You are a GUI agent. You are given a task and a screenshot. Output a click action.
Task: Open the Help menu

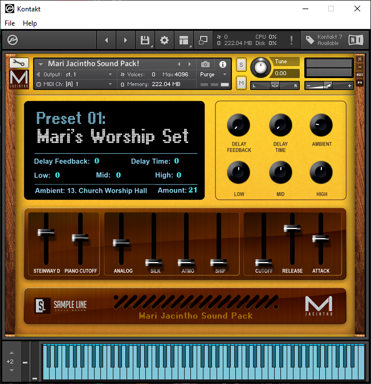click(30, 23)
